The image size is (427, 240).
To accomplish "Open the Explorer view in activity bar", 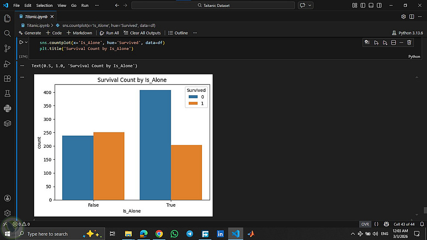I will tap(7, 18).
